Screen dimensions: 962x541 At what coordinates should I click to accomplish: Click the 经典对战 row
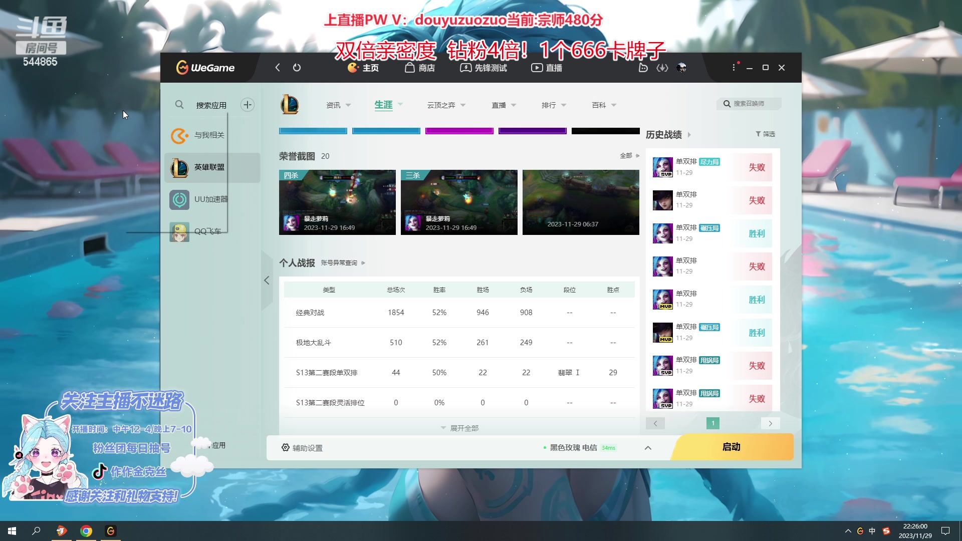459,313
